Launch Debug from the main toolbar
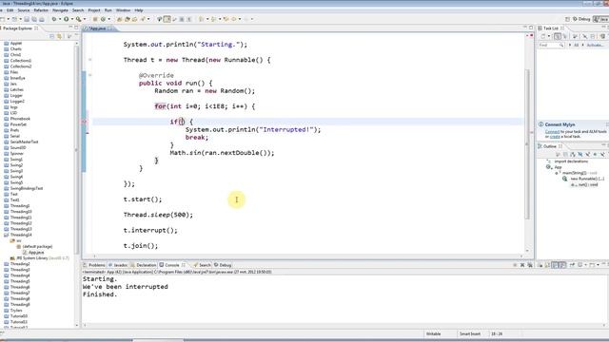Image resolution: width=609 pixels, height=342 pixels. click(x=54, y=19)
